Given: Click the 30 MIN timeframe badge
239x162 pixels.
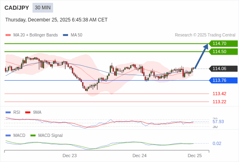Looking at the screenshot, I should tap(43, 8).
